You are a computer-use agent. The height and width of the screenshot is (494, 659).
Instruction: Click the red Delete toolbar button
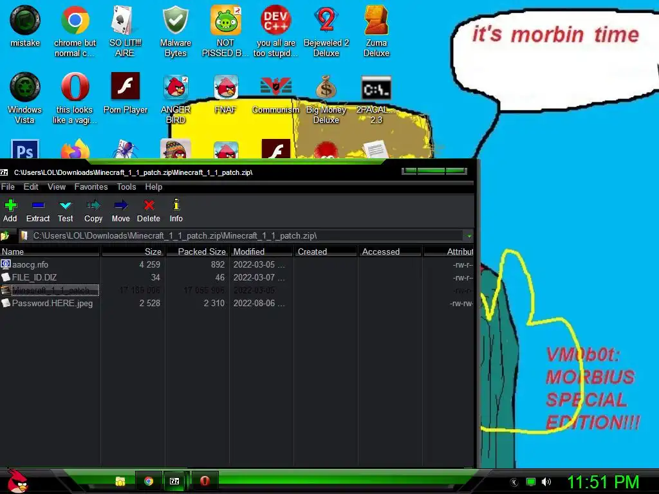[x=149, y=210]
